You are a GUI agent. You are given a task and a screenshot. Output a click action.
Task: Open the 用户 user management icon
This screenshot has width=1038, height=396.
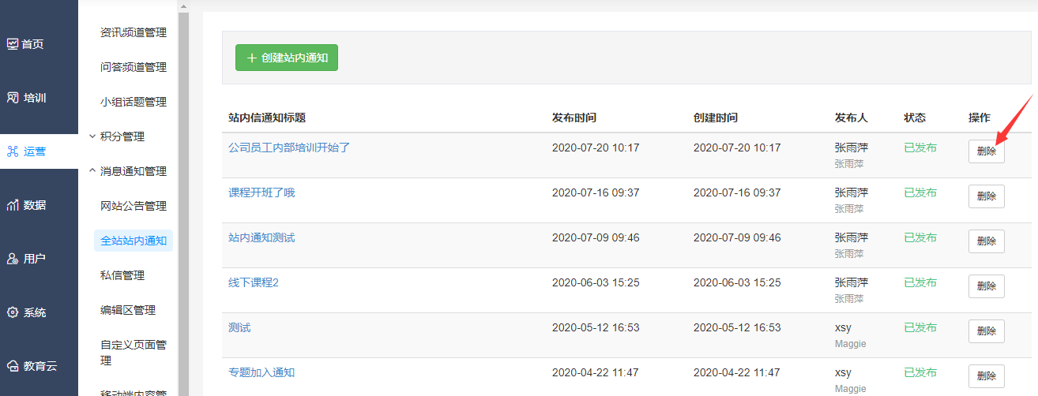tap(13, 259)
